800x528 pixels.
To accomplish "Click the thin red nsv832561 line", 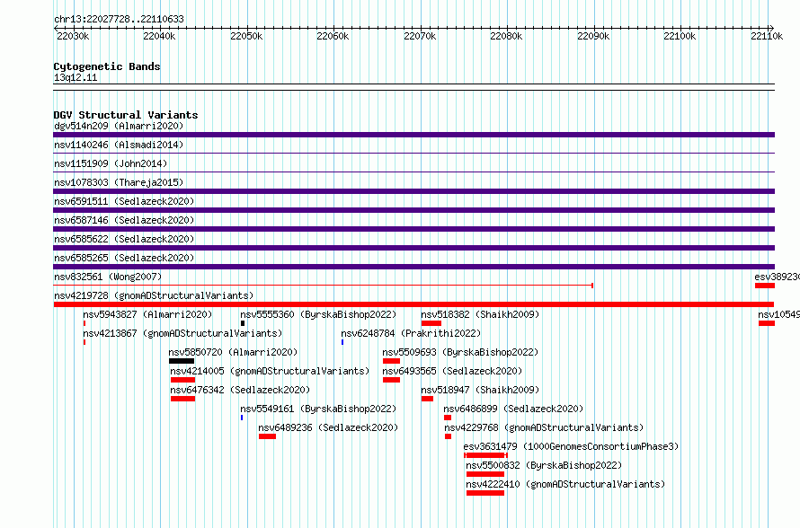I will 323,286.
